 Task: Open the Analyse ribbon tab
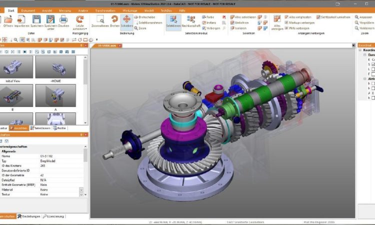coord(83,11)
